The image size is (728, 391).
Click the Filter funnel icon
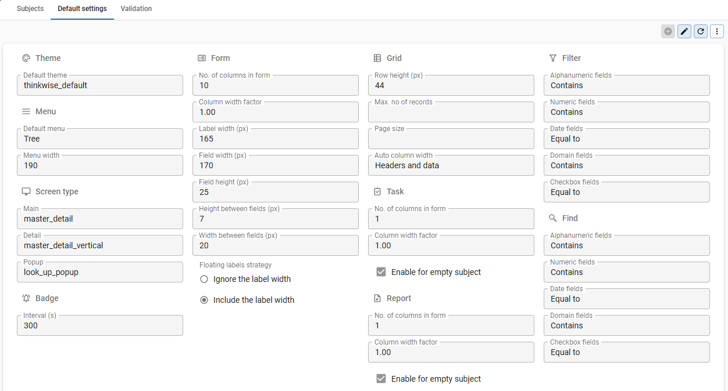tap(551, 57)
